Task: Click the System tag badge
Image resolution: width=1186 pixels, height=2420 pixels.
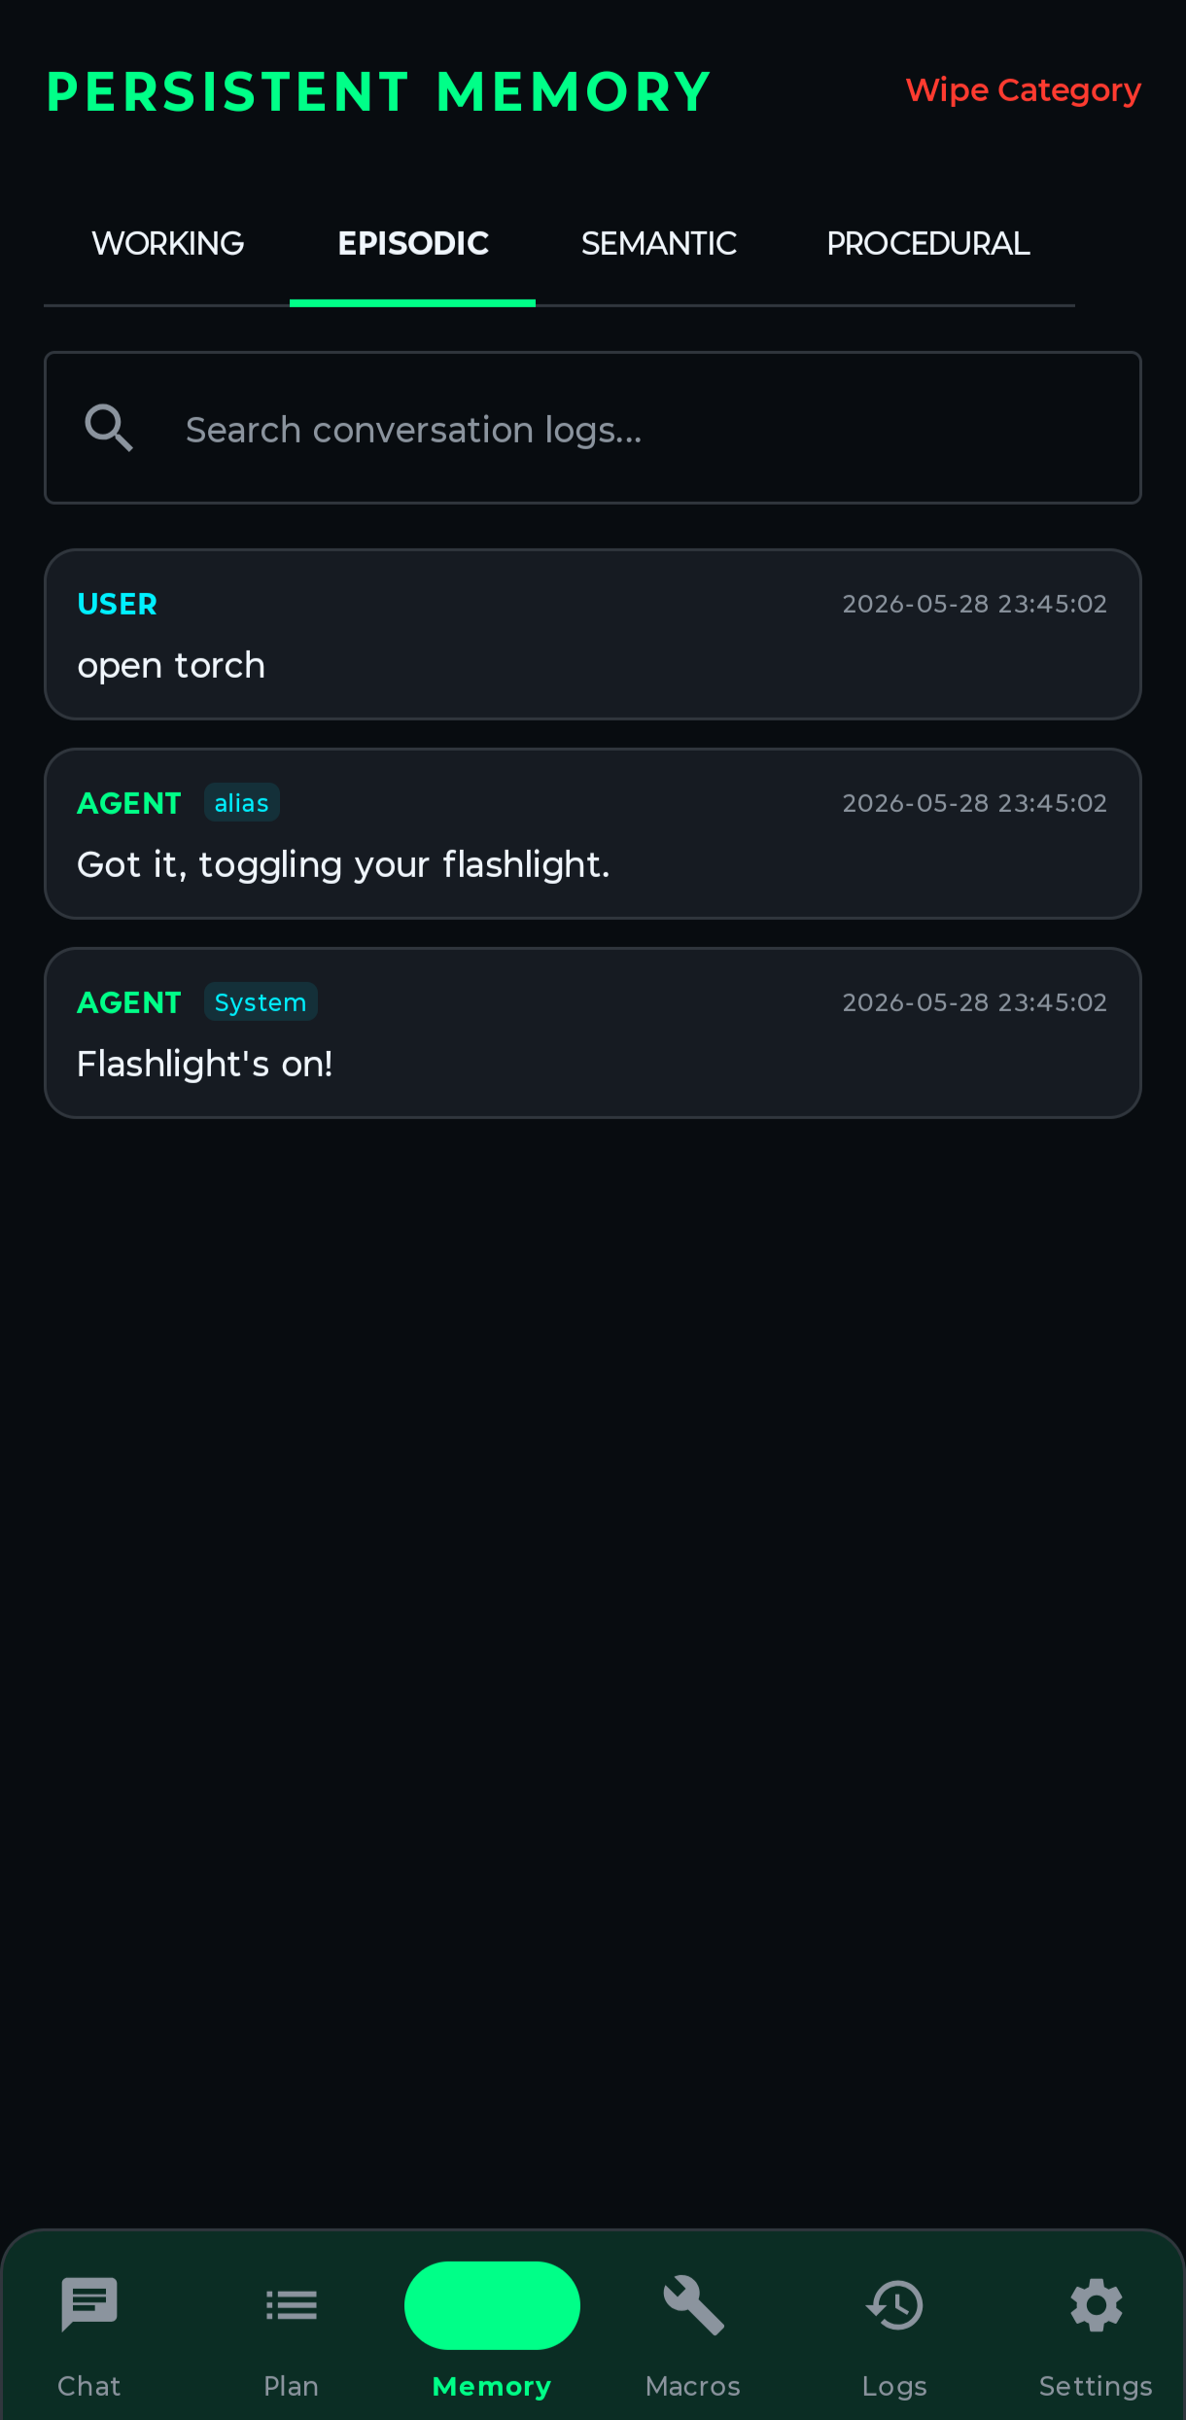Action: [x=261, y=1002]
